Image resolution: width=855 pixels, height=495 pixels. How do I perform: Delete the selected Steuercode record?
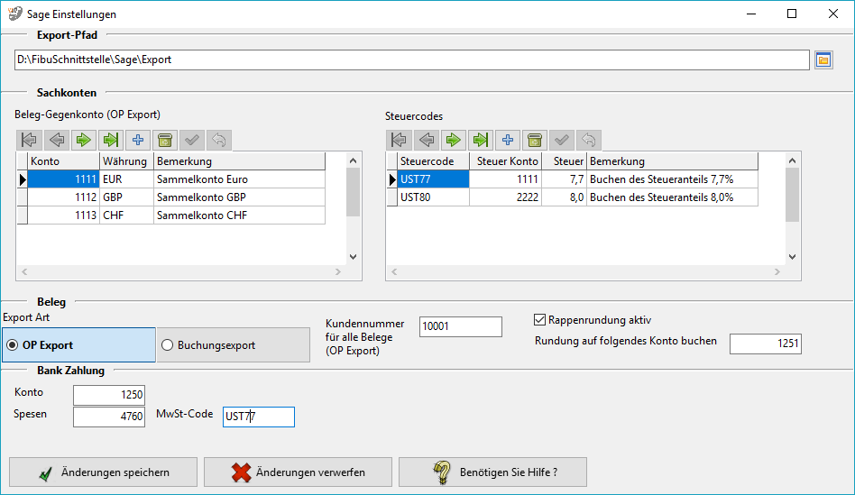tap(534, 140)
